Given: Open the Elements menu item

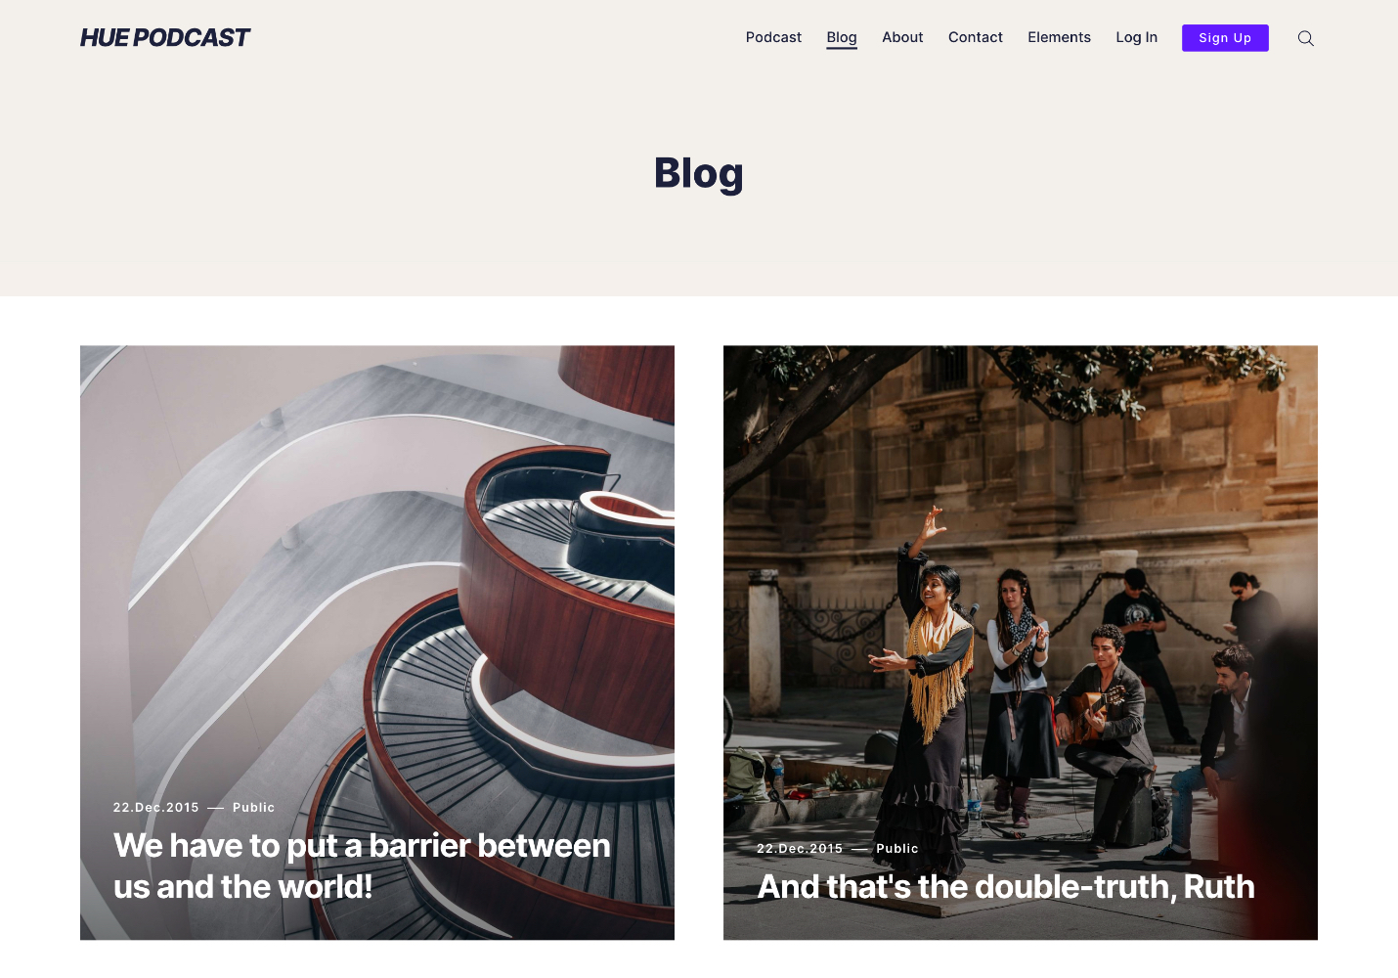Looking at the screenshot, I should (1059, 37).
